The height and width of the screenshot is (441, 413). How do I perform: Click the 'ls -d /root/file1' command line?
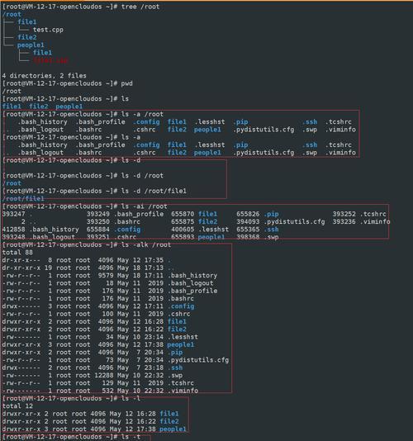[x=94, y=191]
